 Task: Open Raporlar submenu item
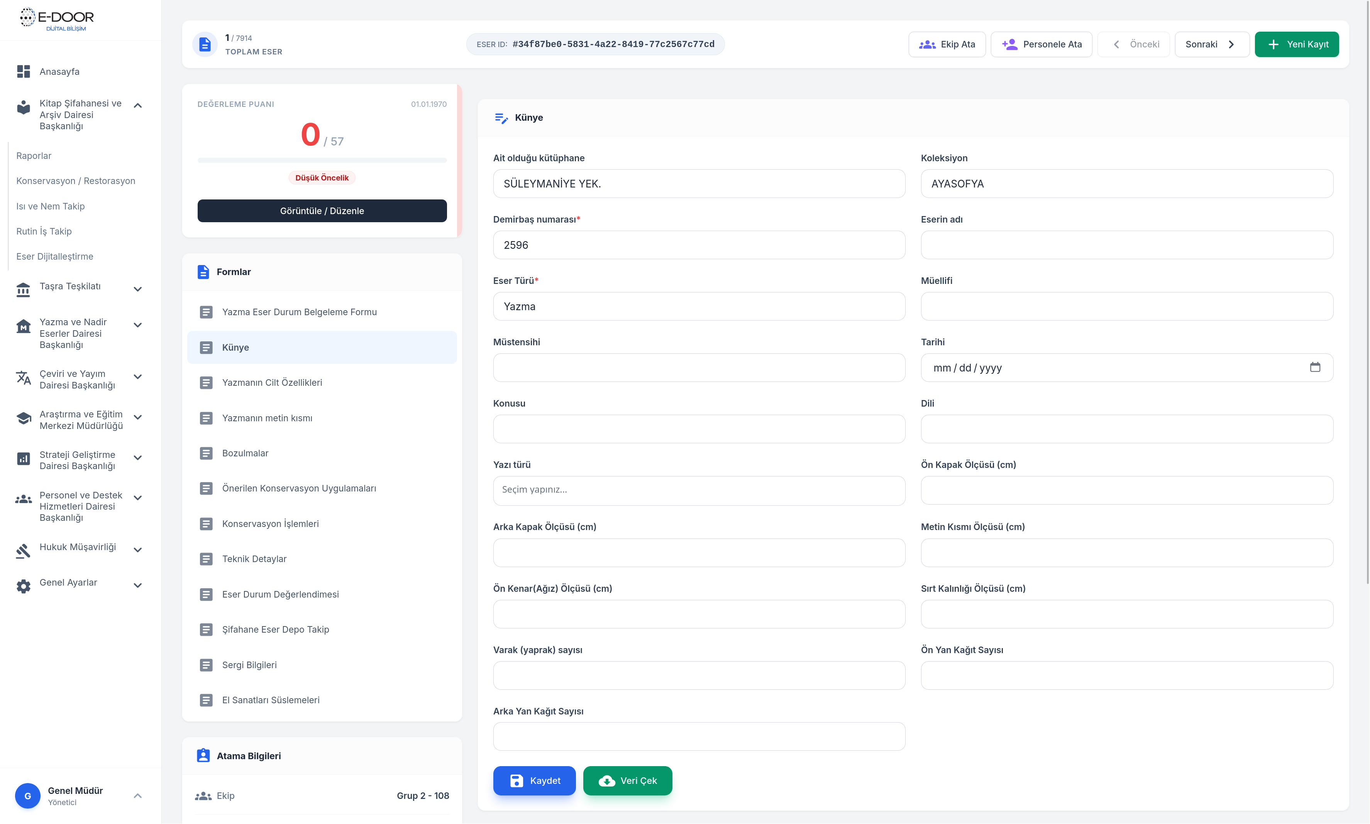coord(34,156)
